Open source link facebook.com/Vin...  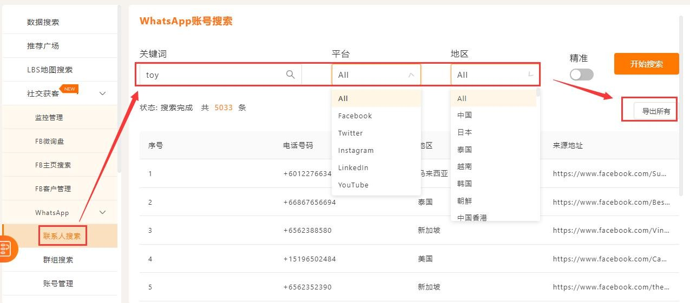pos(611,230)
